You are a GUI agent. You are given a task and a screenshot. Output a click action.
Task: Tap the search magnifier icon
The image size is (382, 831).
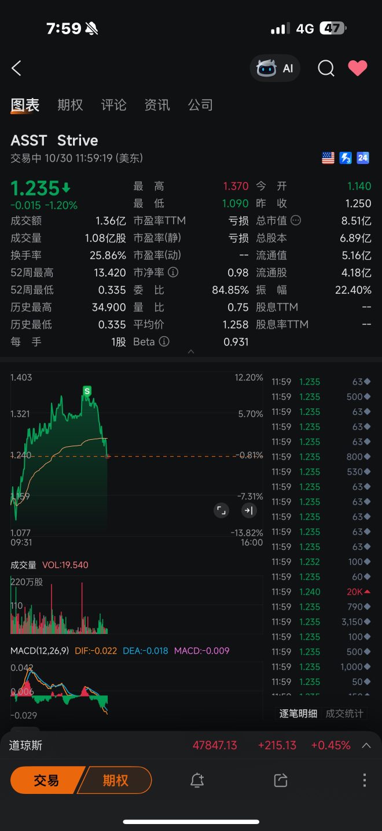point(326,68)
